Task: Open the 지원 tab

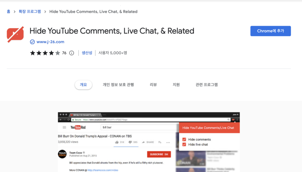Action: 176,85
